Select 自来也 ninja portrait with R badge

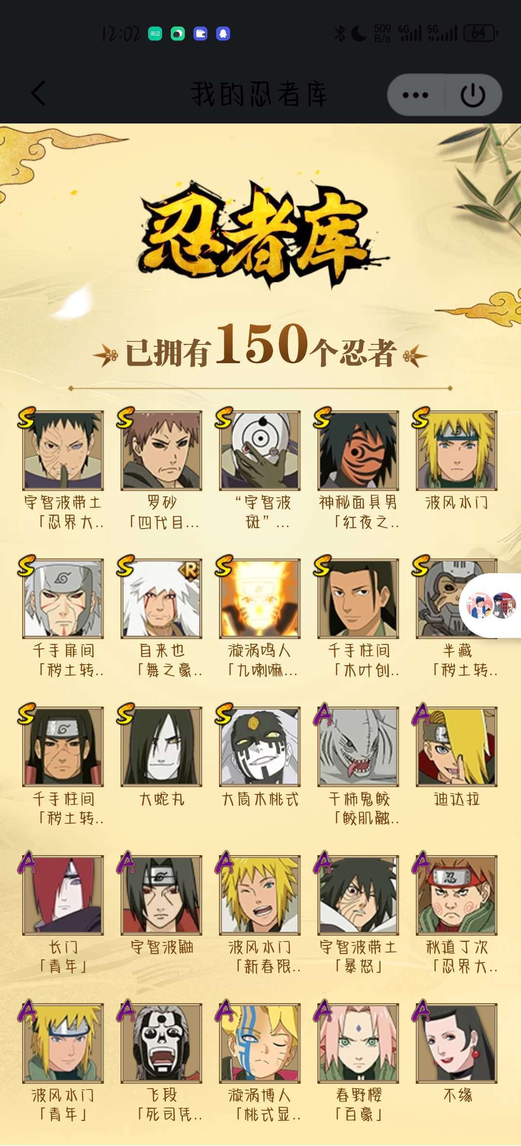click(161, 599)
